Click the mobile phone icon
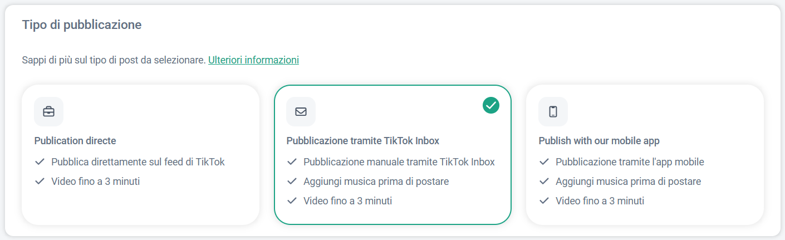Image resolution: width=785 pixels, height=240 pixels. click(553, 111)
